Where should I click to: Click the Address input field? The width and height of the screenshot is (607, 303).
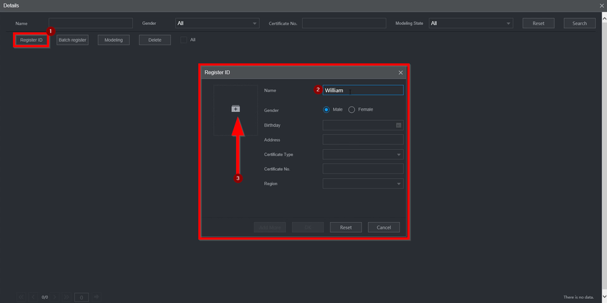point(363,140)
